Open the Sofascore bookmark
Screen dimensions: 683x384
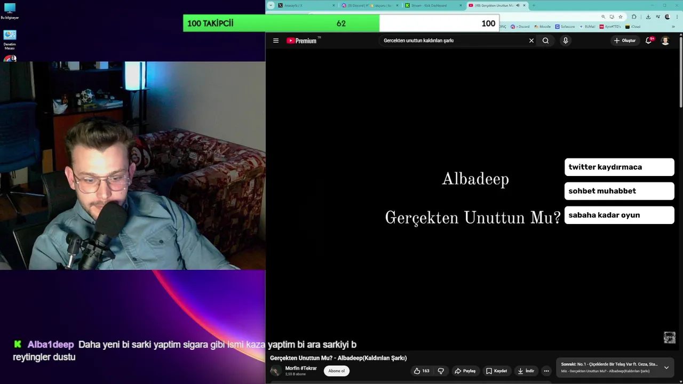click(565, 26)
